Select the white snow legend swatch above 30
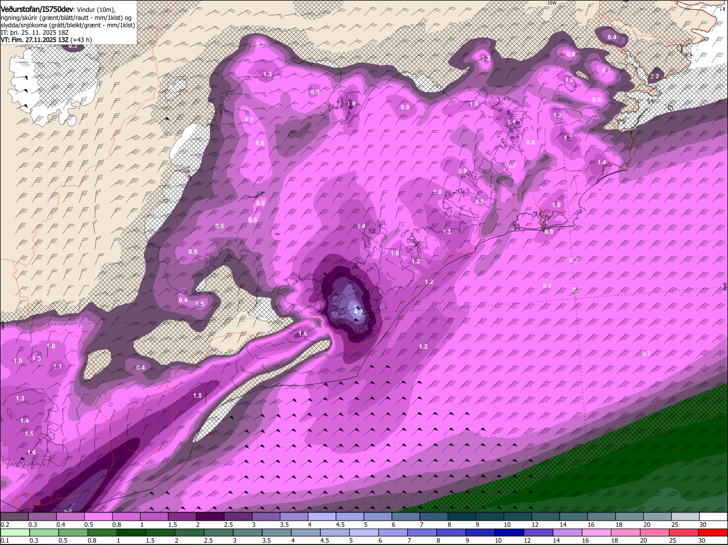Image resolution: width=728 pixels, height=545 pixels. pyautogui.click(x=713, y=517)
